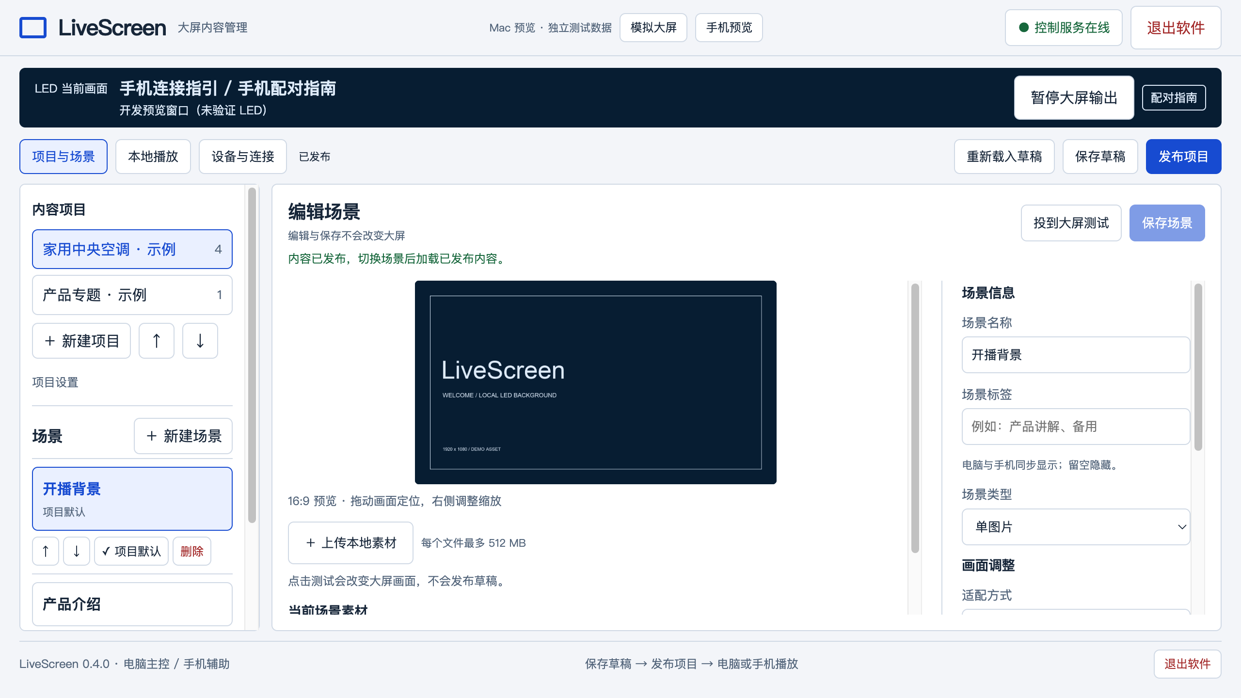Click the 场景信息 panel scrollbar
This screenshot has height=698, width=1241.
pyautogui.click(x=1198, y=367)
